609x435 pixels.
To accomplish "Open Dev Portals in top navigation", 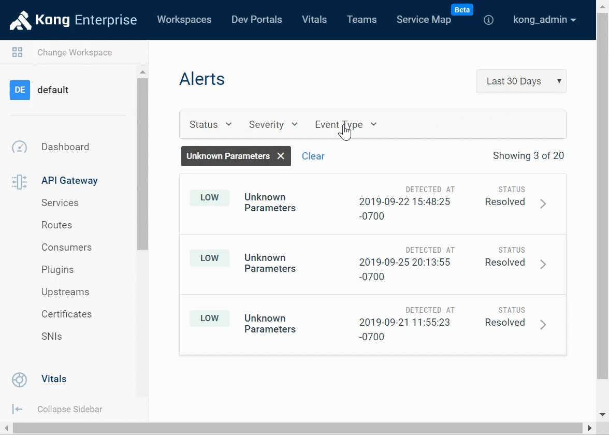I will point(257,20).
